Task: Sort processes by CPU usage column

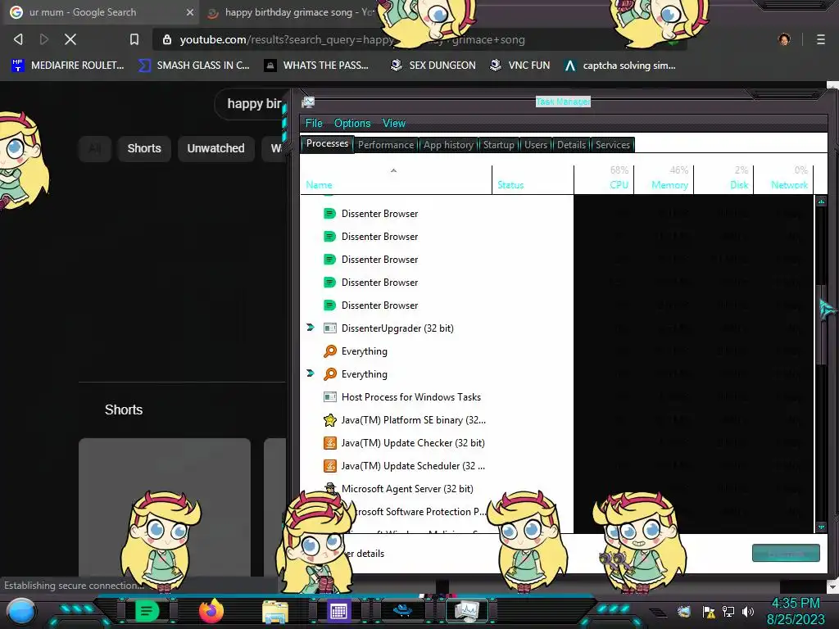Action: [604, 179]
